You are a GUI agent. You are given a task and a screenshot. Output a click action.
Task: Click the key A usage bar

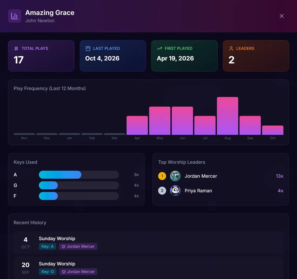pos(79,175)
